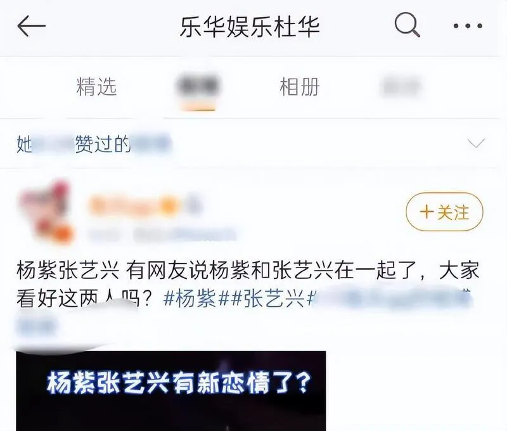Play the 杨紫张艺兴有新恋情了 video thumbnail
The height and width of the screenshot is (431, 507).
pos(171,390)
